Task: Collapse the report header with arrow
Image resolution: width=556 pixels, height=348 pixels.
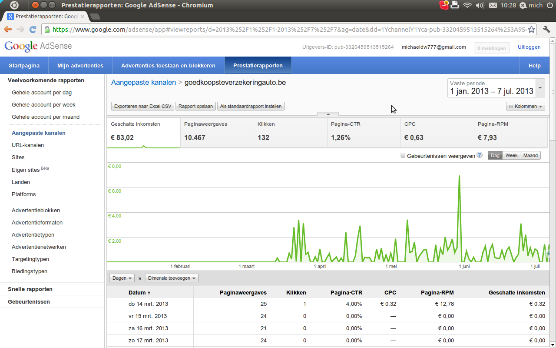Action: 328,114
